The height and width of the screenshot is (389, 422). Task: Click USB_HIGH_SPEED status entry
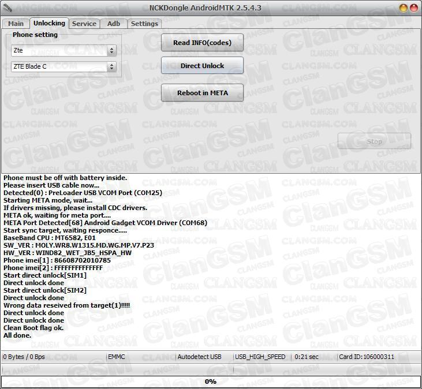(260, 357)
